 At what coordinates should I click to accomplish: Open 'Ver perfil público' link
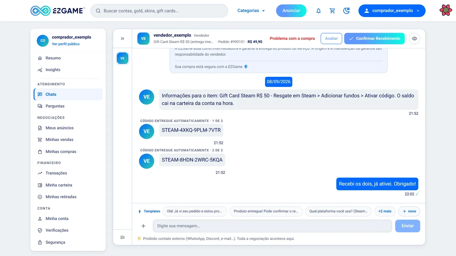click(x=66, y=44)
